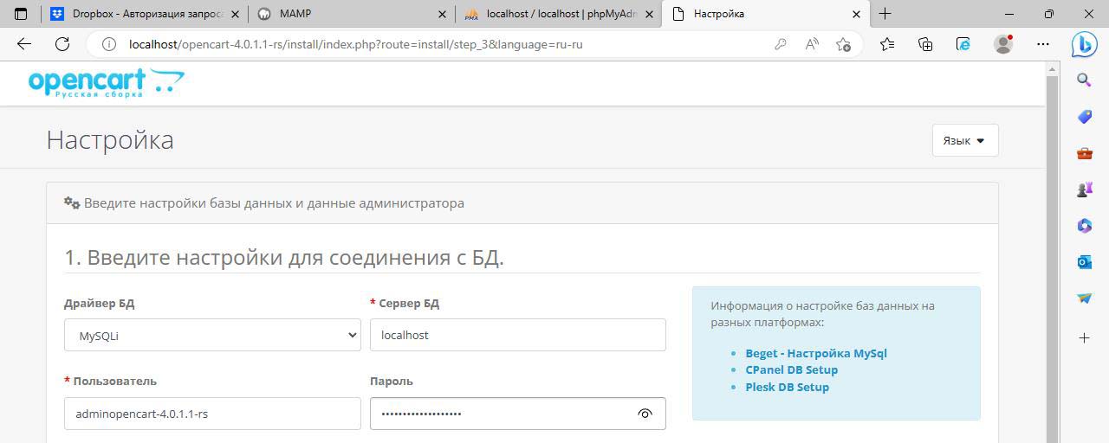The image size is (1109, 443).
Task: Open the browser profile avatar
Action: (x=1003, y=44)
